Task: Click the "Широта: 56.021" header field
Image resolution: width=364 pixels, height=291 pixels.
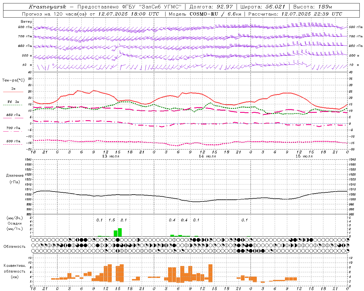Action: (262, 7)
